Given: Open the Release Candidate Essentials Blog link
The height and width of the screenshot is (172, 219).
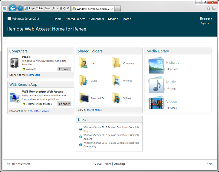Looking at the screenshot, I should 111,129.
